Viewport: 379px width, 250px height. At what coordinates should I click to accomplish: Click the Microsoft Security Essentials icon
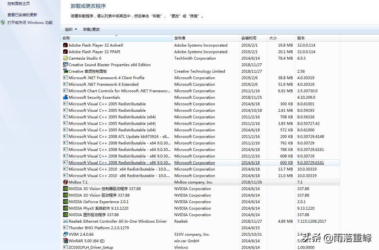(65, 97)
